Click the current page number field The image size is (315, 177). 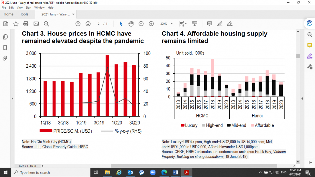(x=99, y=24)
